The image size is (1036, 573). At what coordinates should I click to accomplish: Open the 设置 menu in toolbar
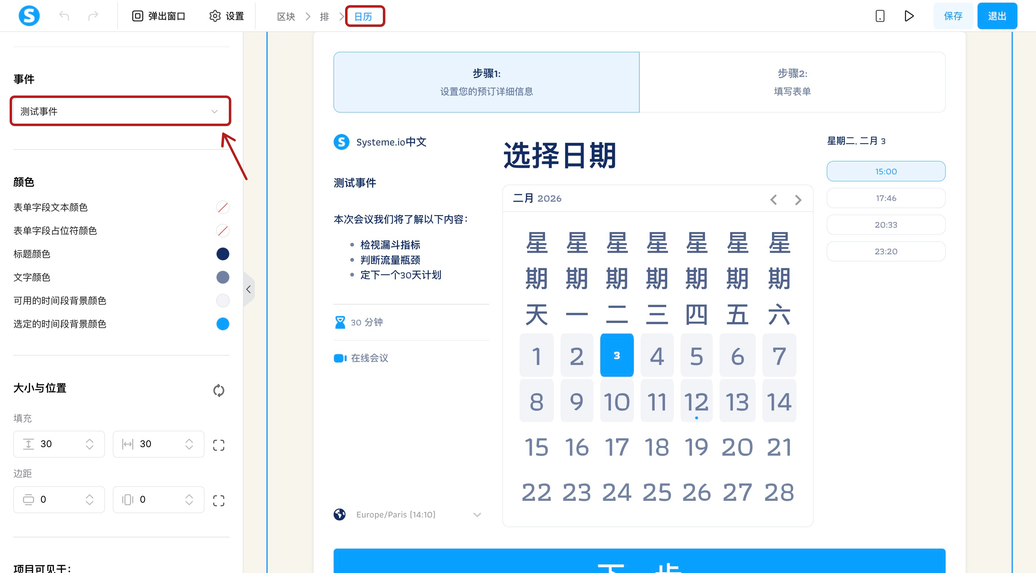click(x=227, y=16)
